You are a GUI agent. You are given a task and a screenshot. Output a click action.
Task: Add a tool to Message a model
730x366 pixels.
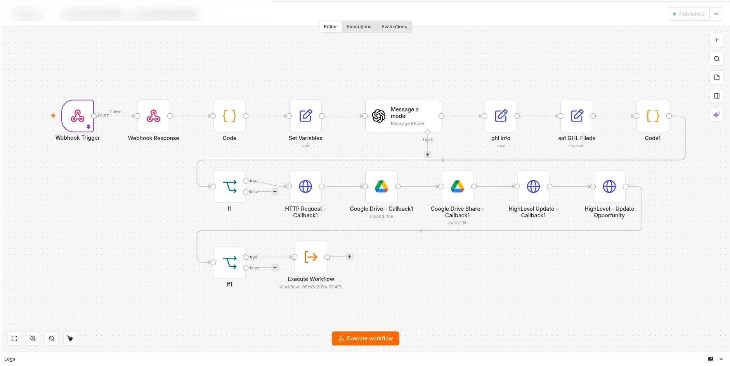(x=428, y=154)
